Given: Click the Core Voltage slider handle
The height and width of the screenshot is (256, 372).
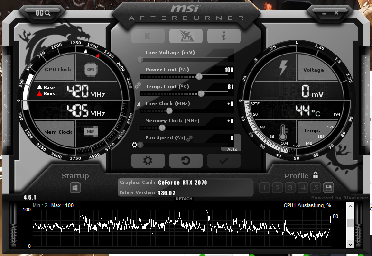Looking at the screenshot, I should tap(140, 59).
